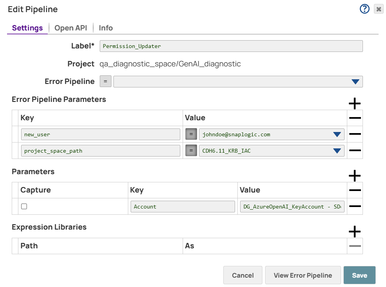The width and height of the screenshot is (386, 287).
Task: Click inside the Label input field
Action: [231, 46]
